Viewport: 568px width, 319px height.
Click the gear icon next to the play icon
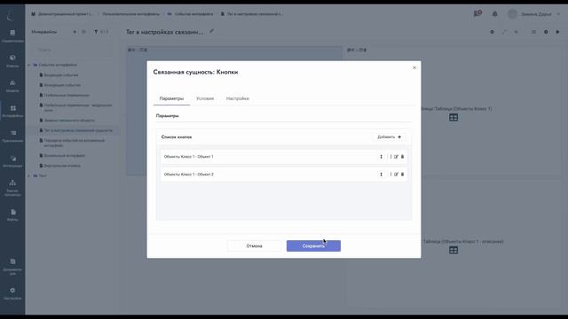pyautogui.click(x=546, y=32)
